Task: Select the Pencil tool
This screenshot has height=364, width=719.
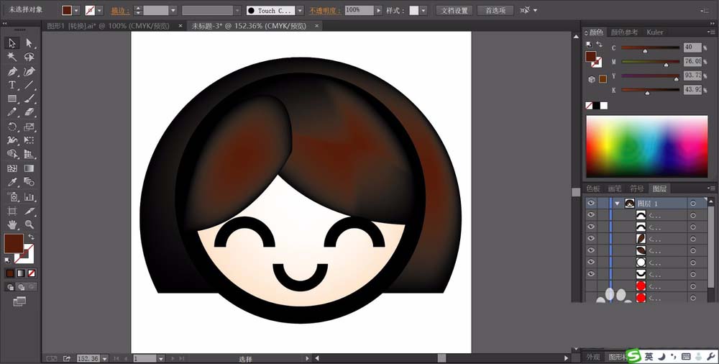Action: (x=12, y=112)
